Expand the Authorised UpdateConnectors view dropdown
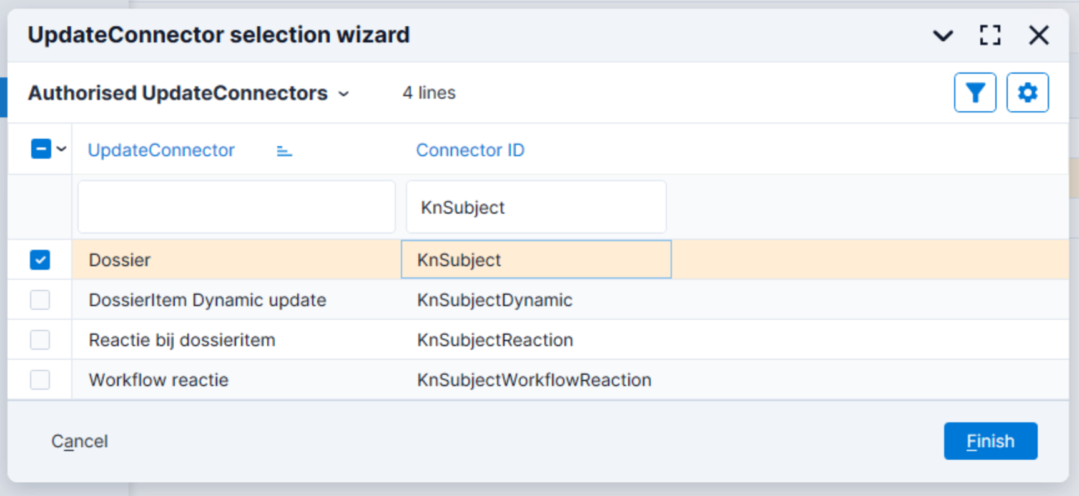This screenshot has width=1079, height=496. [343, 94]
